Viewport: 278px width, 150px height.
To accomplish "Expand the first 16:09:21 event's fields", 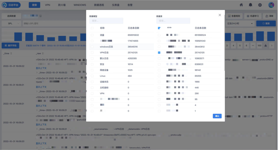I will (37, 91).
